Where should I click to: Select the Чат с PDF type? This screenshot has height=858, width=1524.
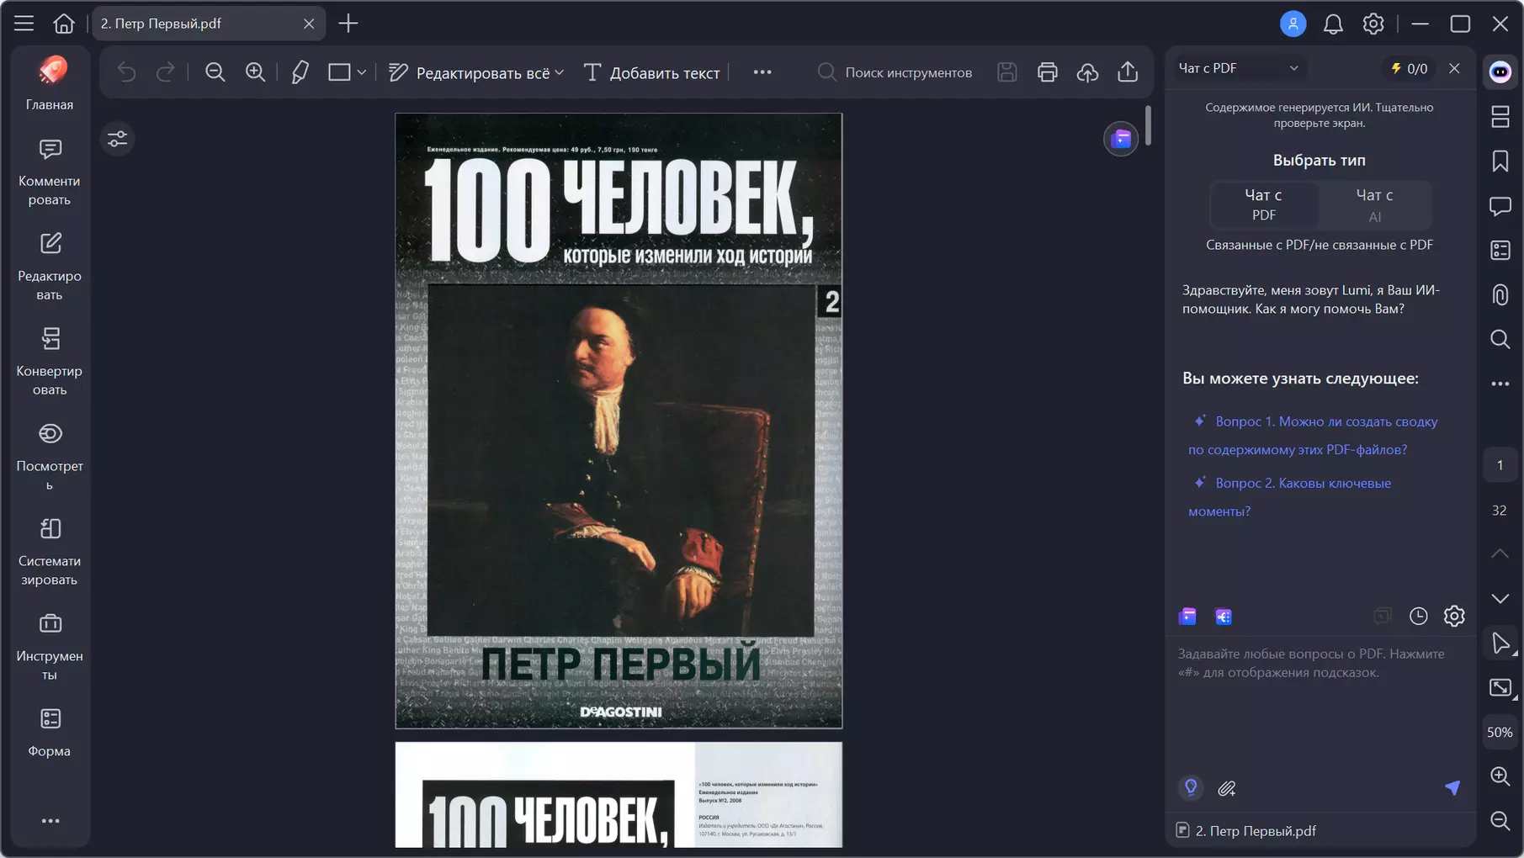(x=1264, y=204)
